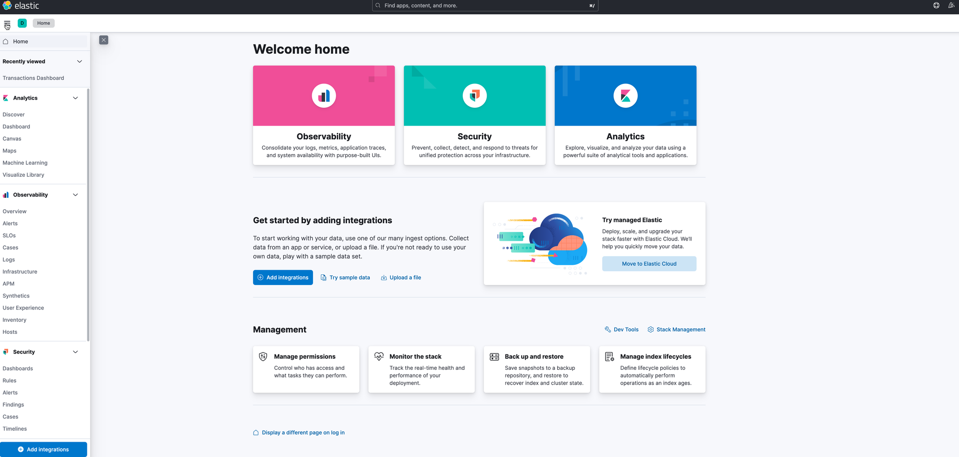Open Findings in the sidebar

pyautogui.click(x=13, y=405)
